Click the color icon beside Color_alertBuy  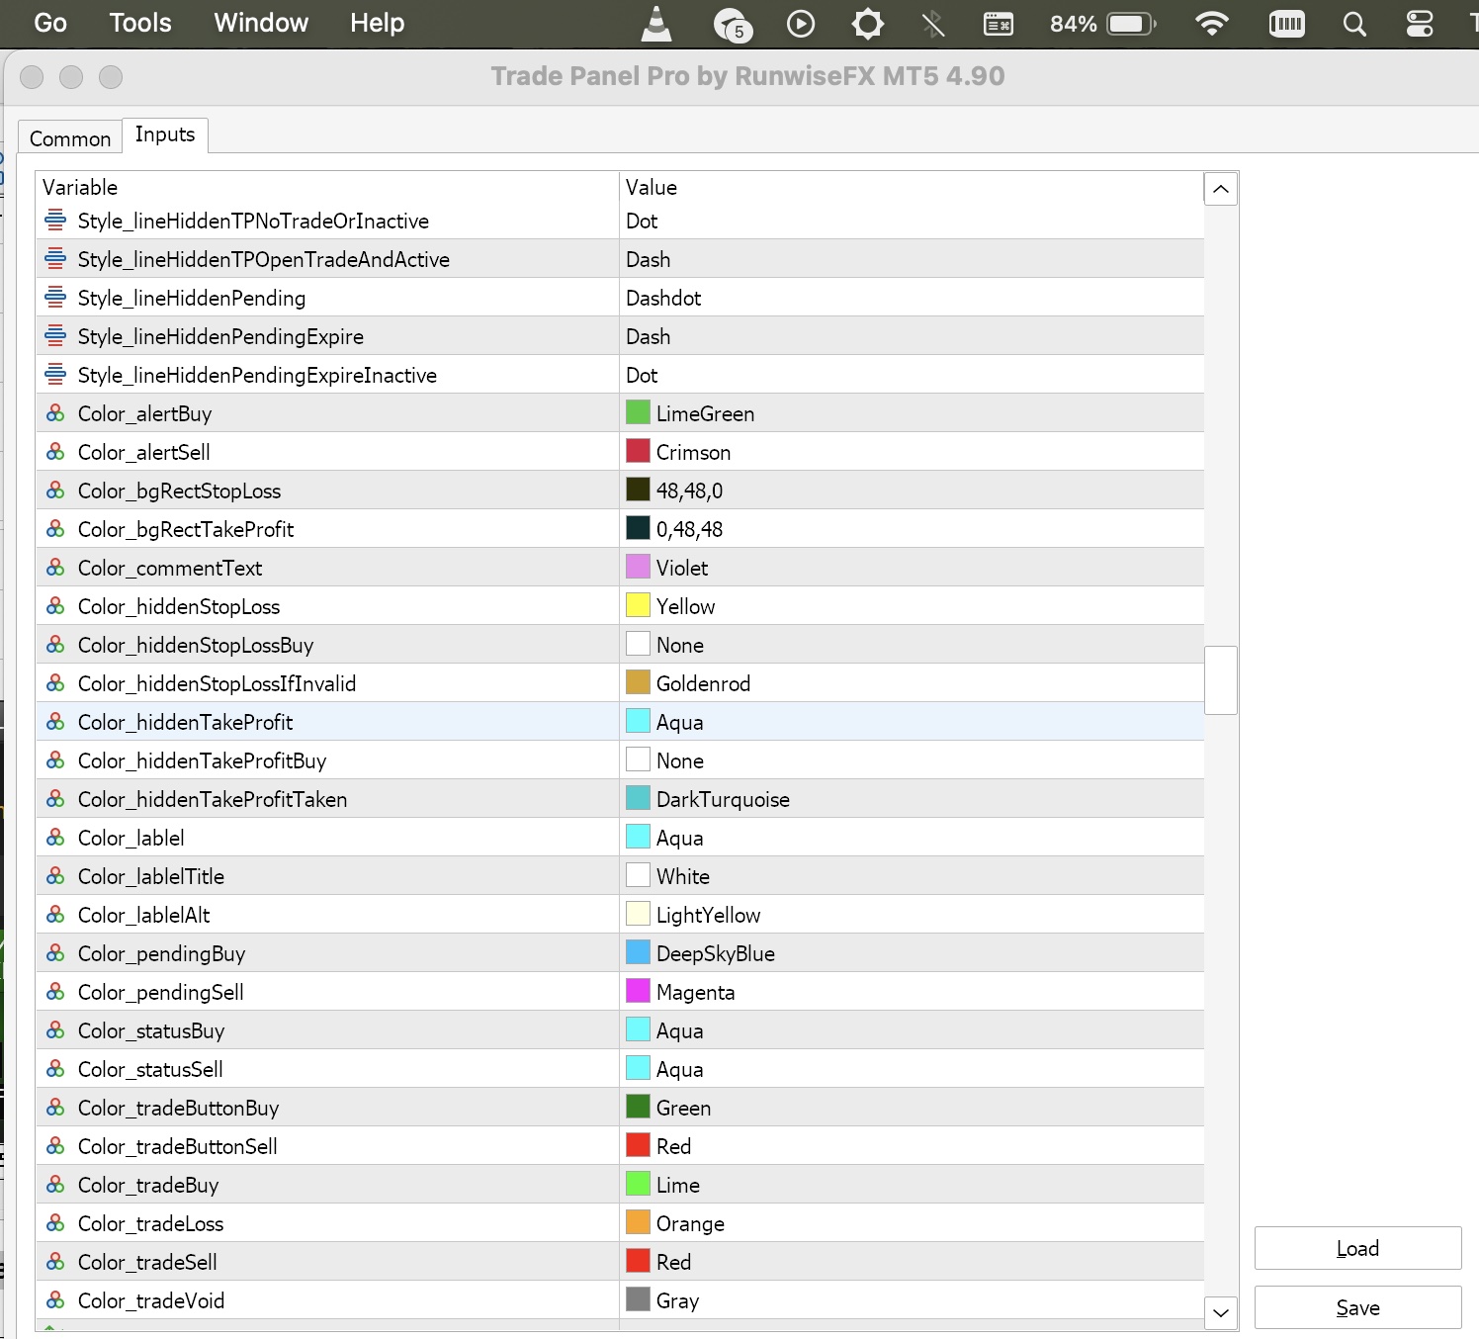click(x=55, y=413)
